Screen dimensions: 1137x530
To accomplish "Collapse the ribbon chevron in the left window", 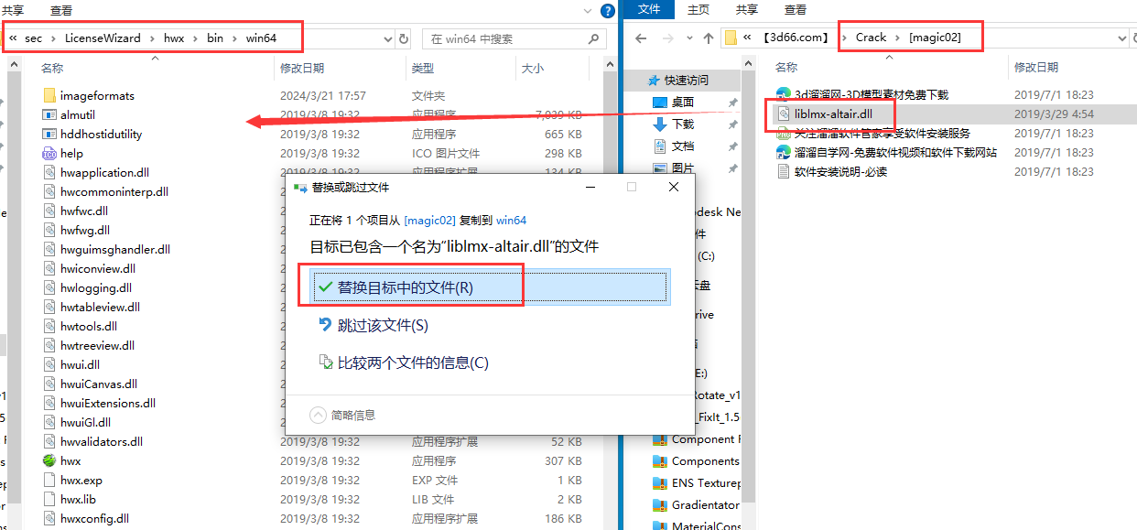I will [x=589, y=10].
